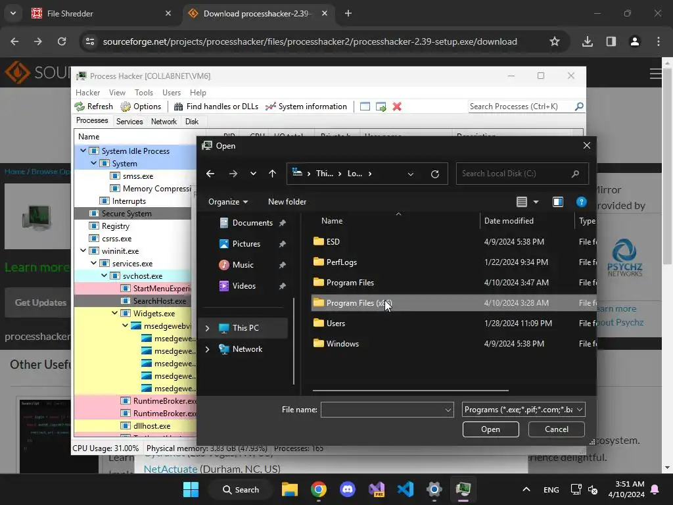Click the find window and thread icon
Image resolution: width=673 pixels, height=505 pixels.
tap(381, 107)
